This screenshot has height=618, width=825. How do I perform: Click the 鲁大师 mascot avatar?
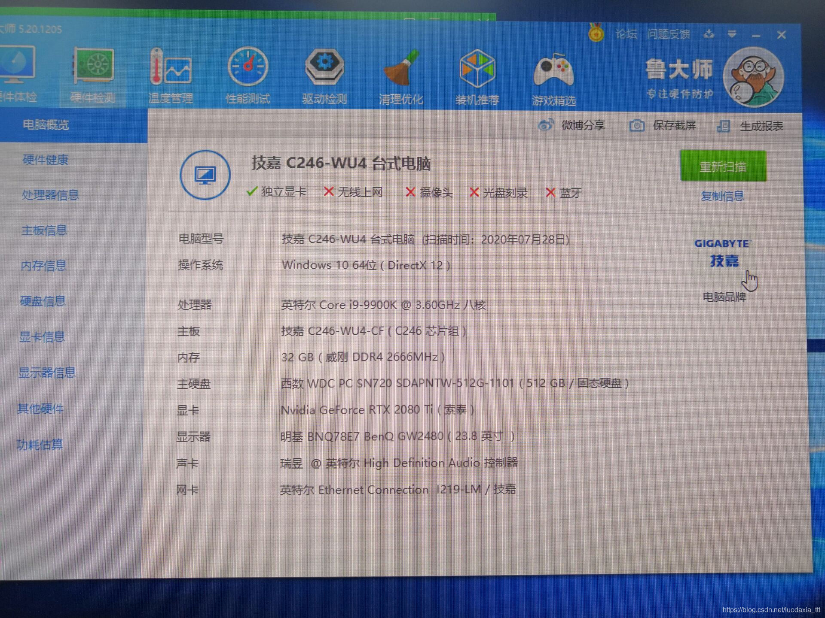754,77
